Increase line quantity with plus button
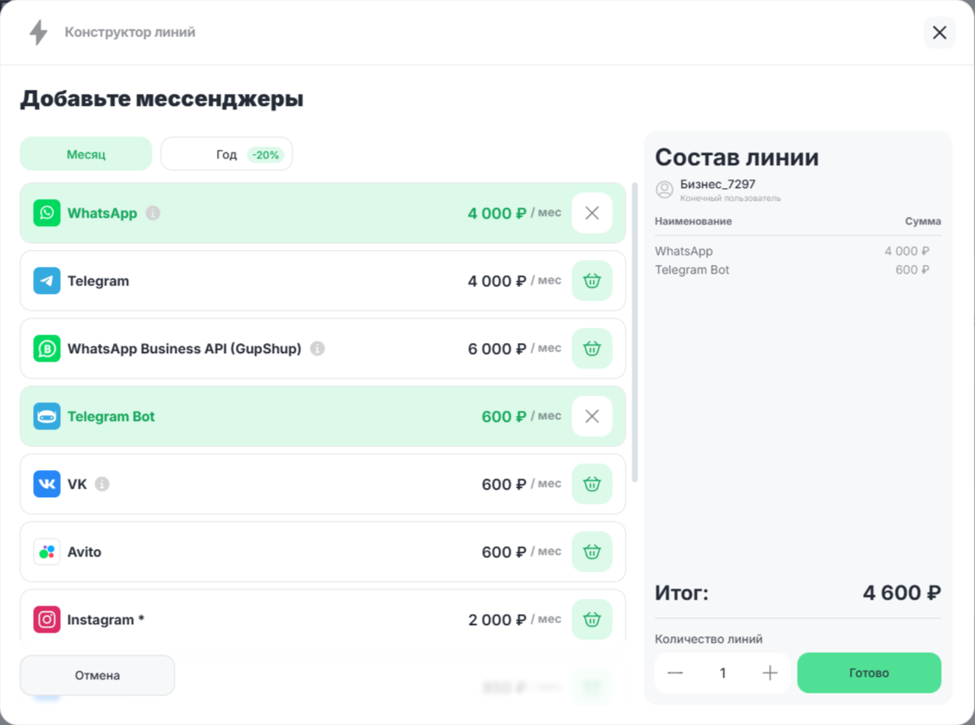This screenshot has height=725, width=975. click(770, 673)
